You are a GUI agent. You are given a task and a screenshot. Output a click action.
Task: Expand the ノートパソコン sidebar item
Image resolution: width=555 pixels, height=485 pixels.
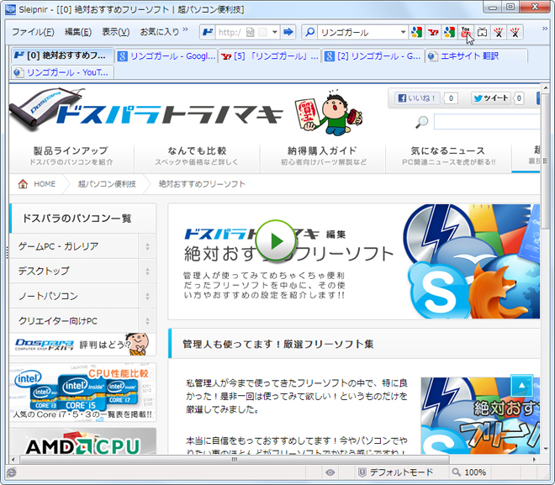(147, 296)
